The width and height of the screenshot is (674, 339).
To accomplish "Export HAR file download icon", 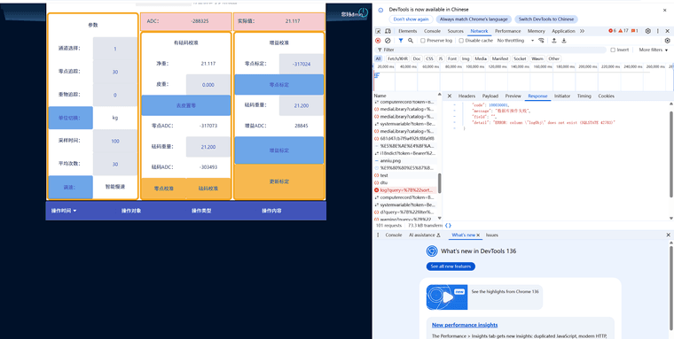I will [x=564, y=41].
